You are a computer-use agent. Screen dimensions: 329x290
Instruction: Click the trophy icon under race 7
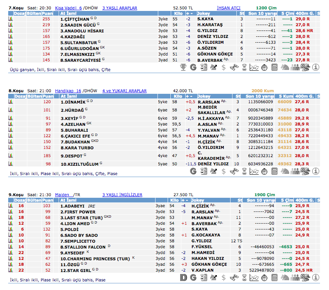tap(183, 67)
